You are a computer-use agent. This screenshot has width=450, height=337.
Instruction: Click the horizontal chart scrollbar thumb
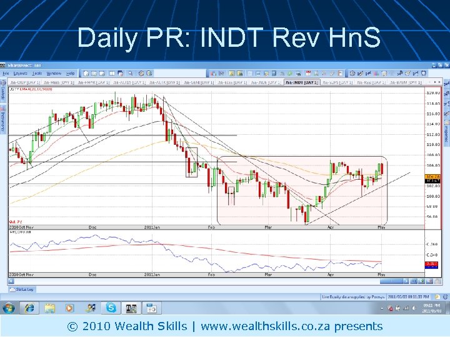(391, 281)
